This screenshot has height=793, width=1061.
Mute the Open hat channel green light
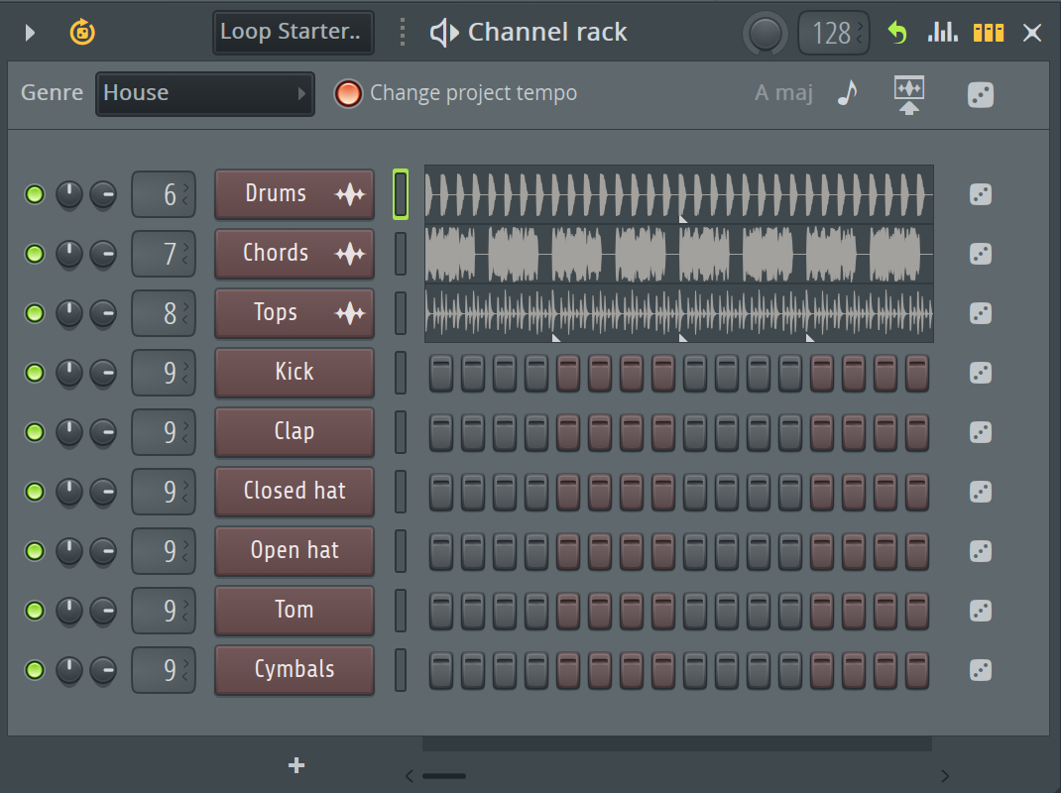coord(35,551)
